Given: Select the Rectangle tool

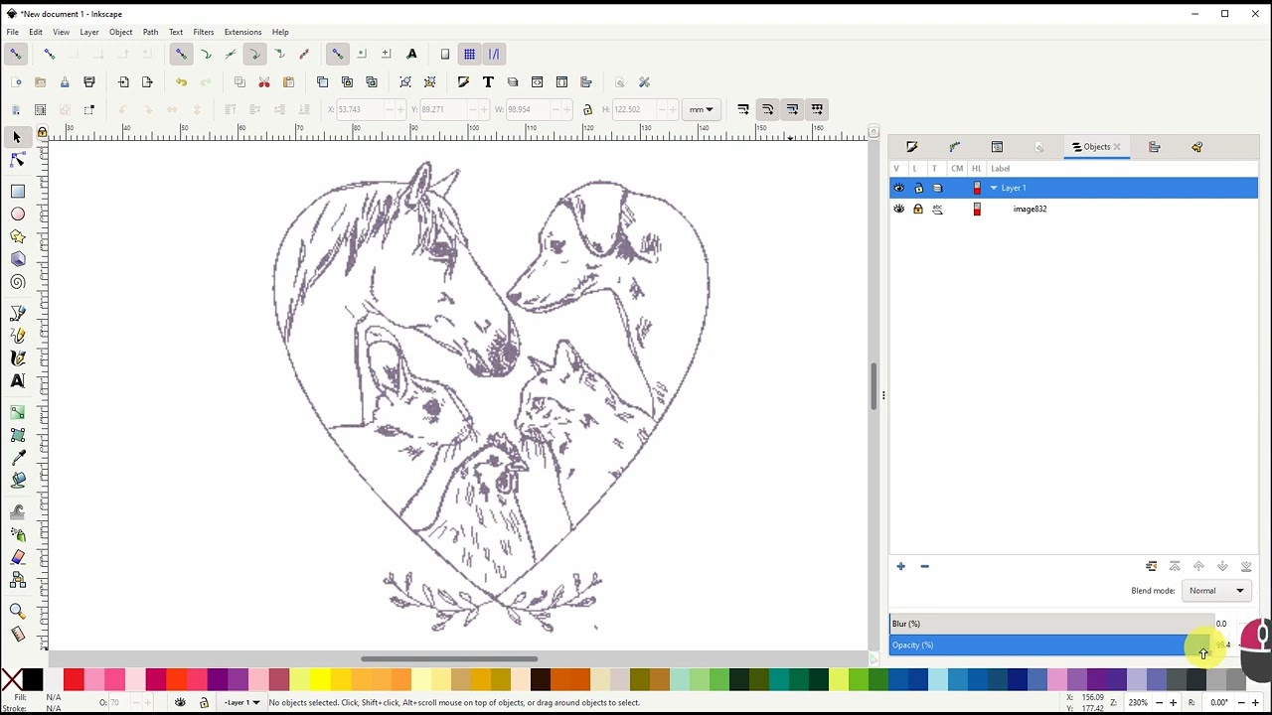Looking at the screenshot, I should pyautogui.click(x=18, y=191).
